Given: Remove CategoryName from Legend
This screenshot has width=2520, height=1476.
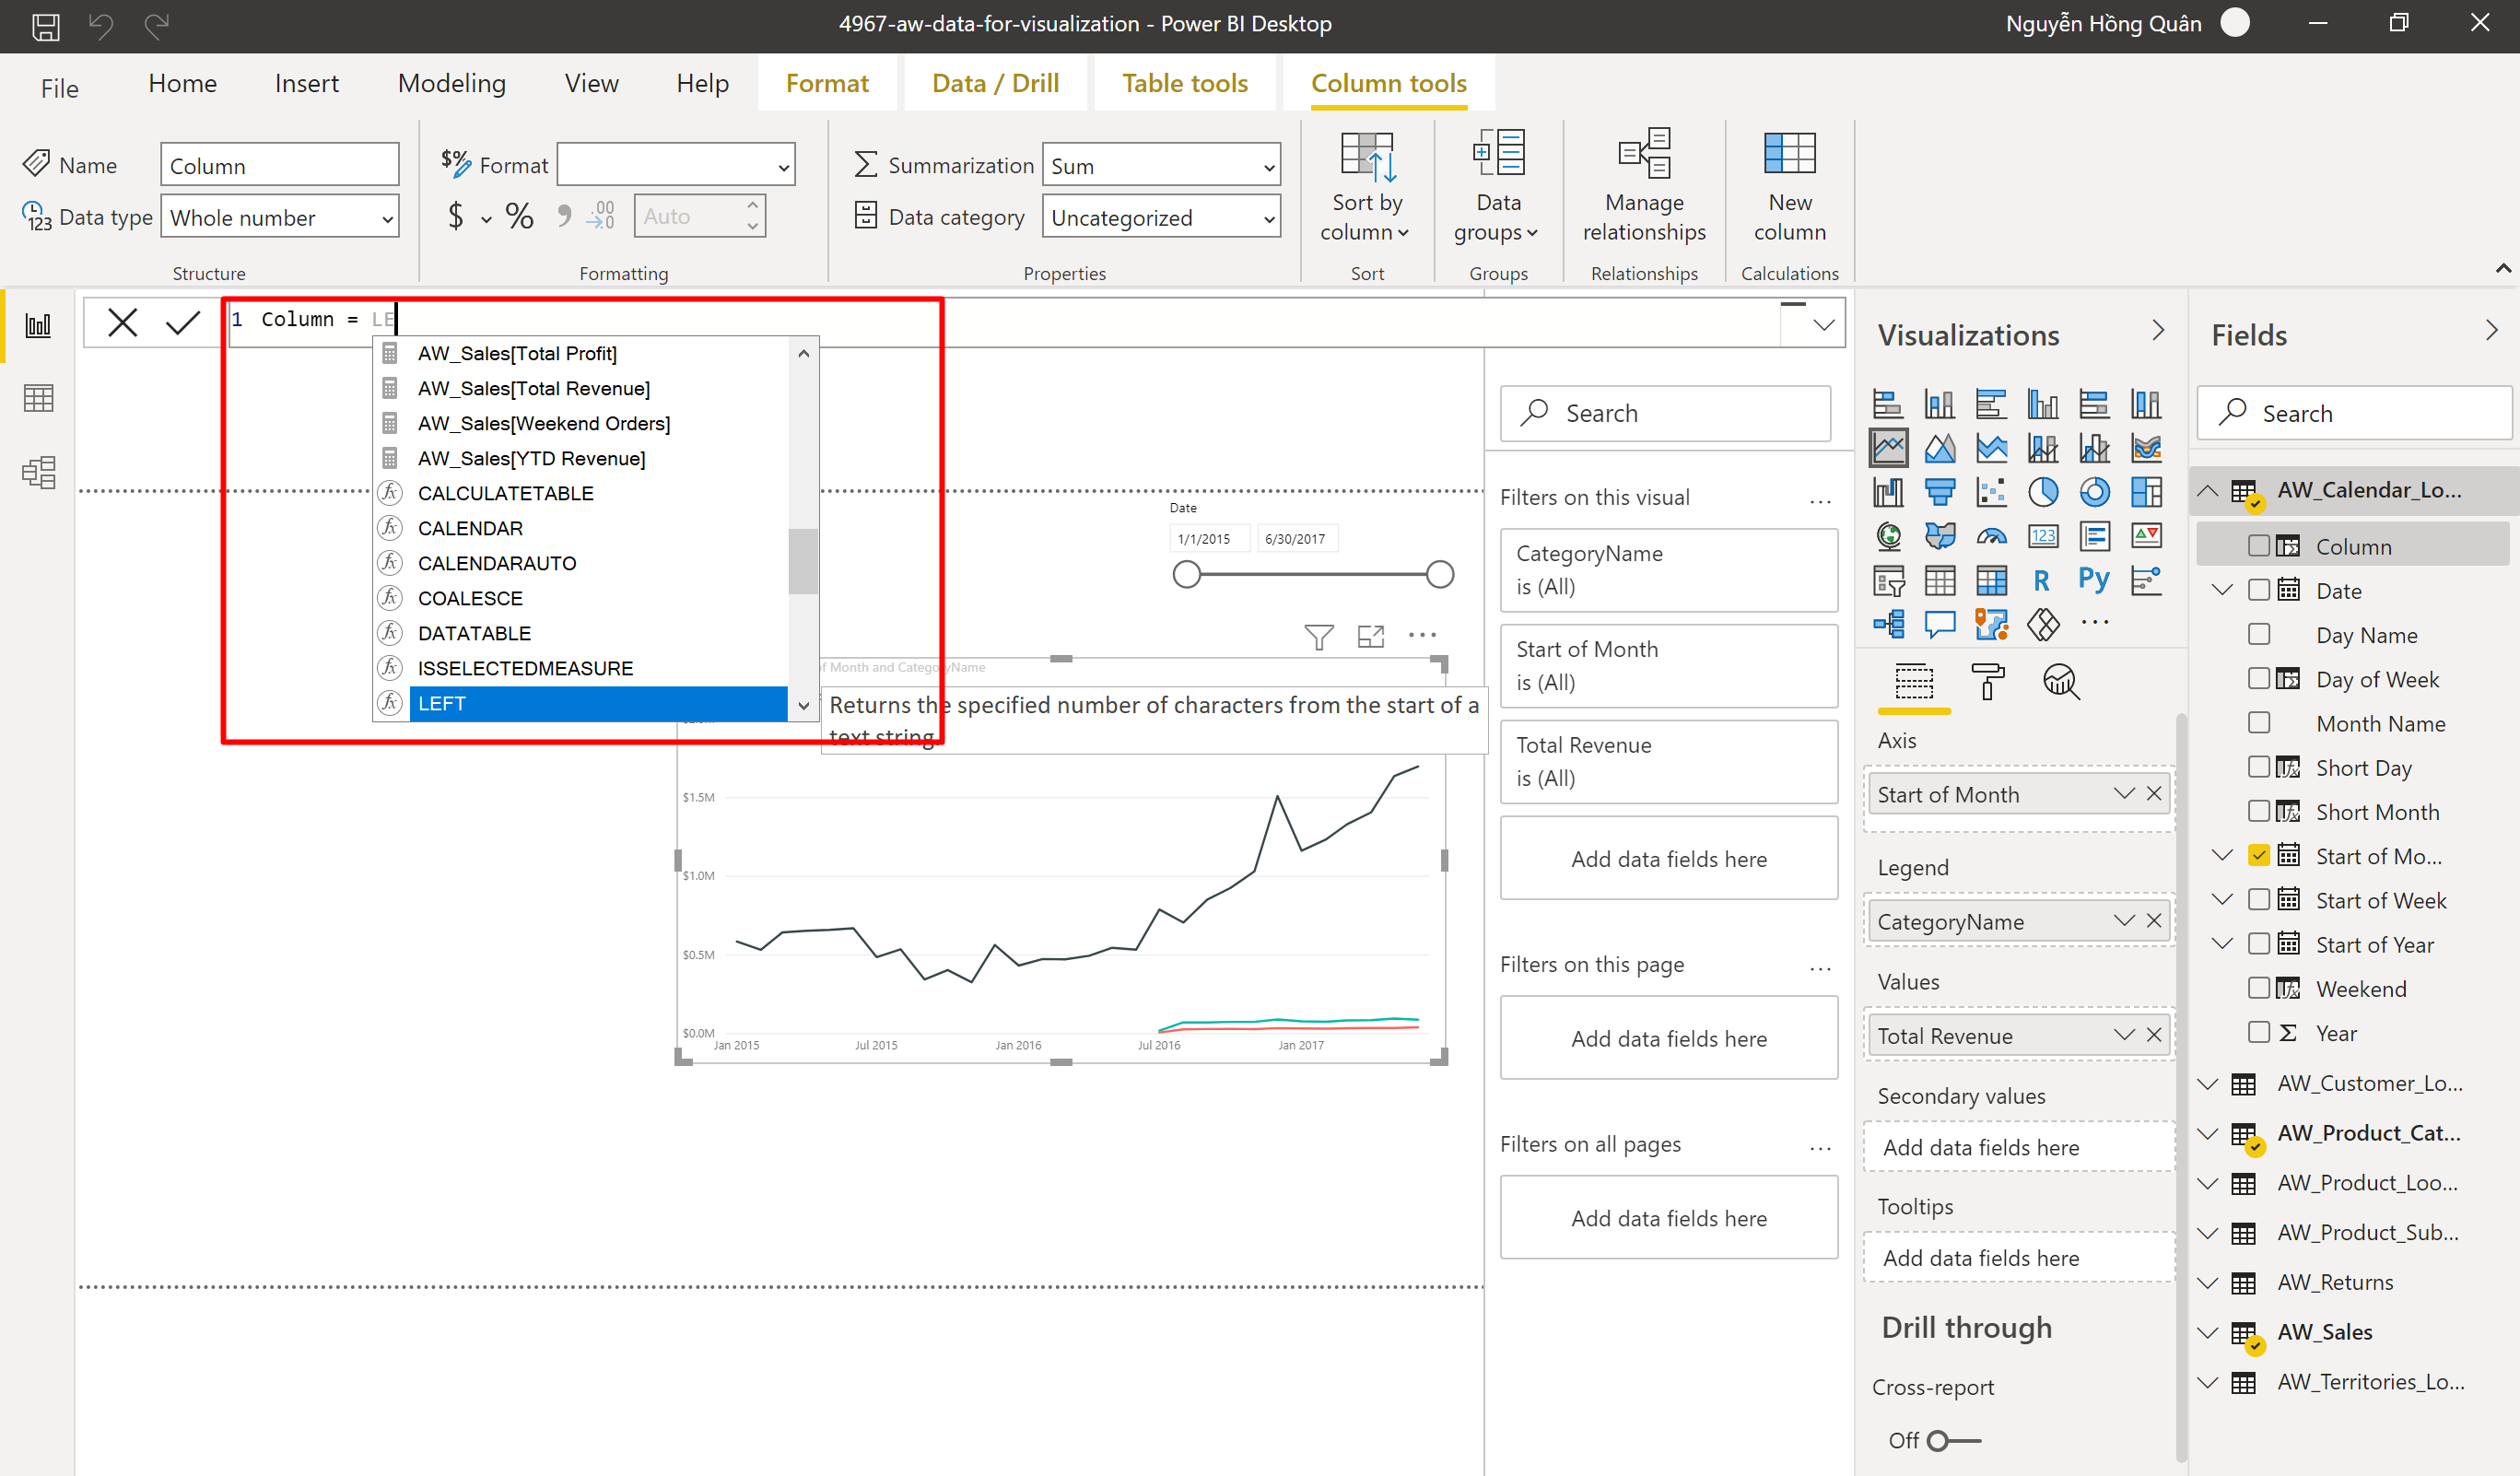Looking at the screenshot, I should click(x=2154, y=920).
